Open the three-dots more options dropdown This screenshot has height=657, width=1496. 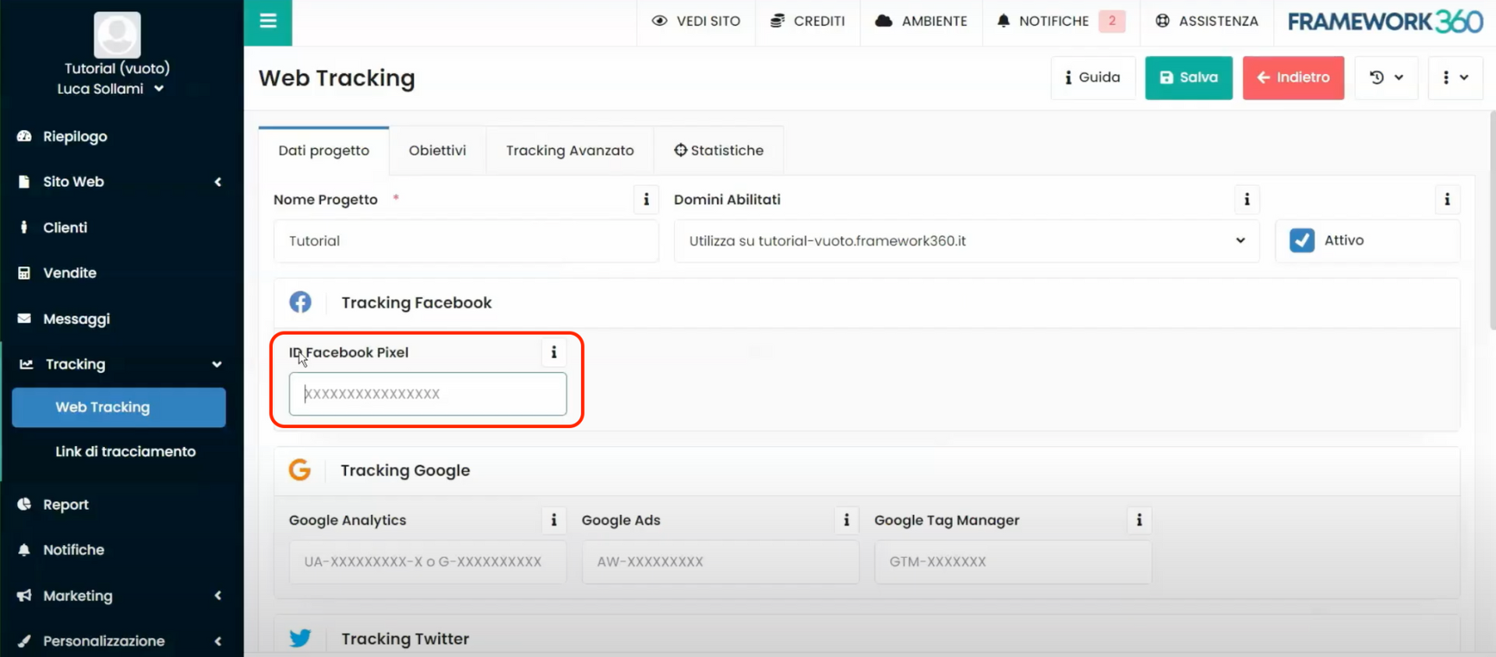(1455, 78)
